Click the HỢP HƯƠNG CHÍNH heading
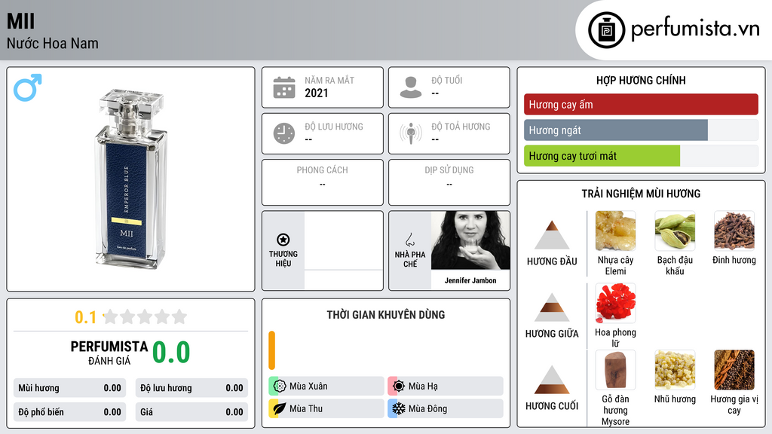This screenshot has width=772, height=434. coord(641,80)
